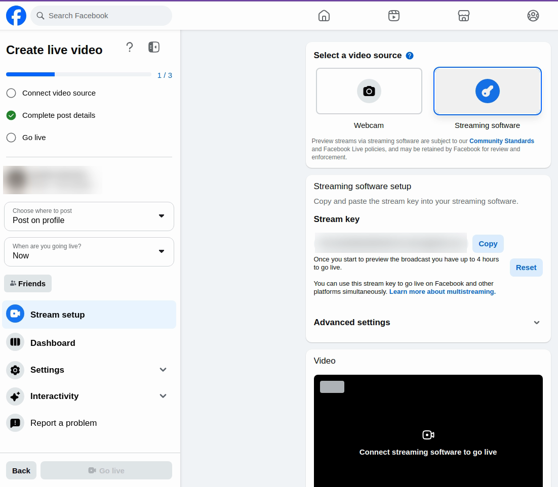The image size is (558, 487).
Task: Click the 1 / 3 step counter
Action: point(165,75)
